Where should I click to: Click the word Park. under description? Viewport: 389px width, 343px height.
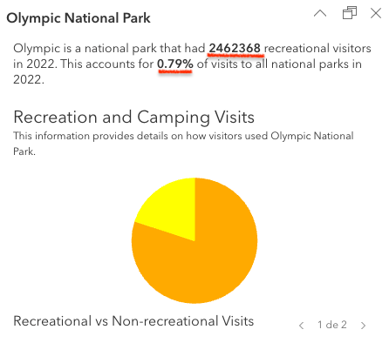pyautogui.click(x=24, y=151)
